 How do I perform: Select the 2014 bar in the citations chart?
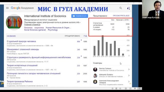tap(95, 51)
